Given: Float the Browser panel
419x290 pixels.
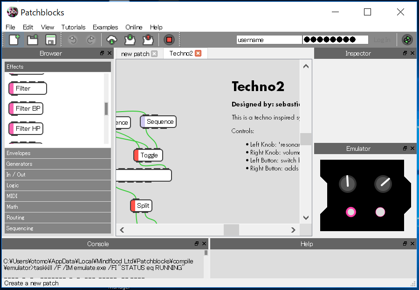Looking at the screenshot, I should (102, 53).
